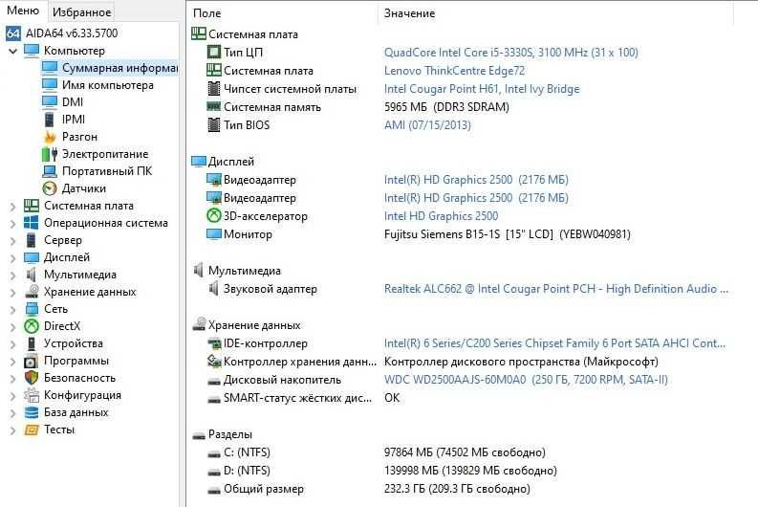Viewport: 758px width, 507px height.
Task: Click the Программы icon in tree
Action: pos(32,361)
